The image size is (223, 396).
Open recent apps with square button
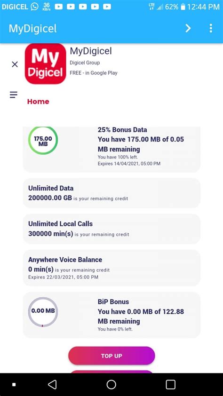click(x=170, y=384)
